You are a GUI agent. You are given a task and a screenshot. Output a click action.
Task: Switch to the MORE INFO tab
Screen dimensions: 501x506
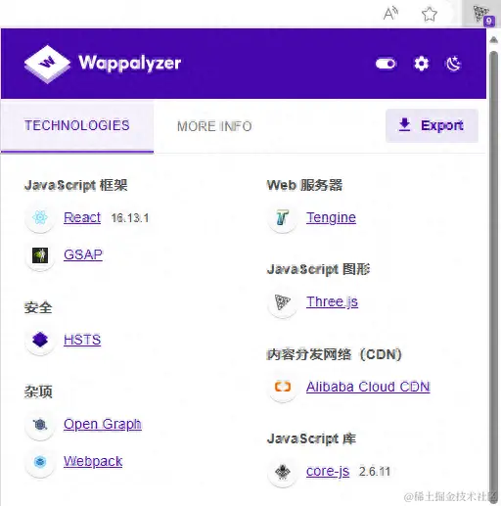(214, 126)
